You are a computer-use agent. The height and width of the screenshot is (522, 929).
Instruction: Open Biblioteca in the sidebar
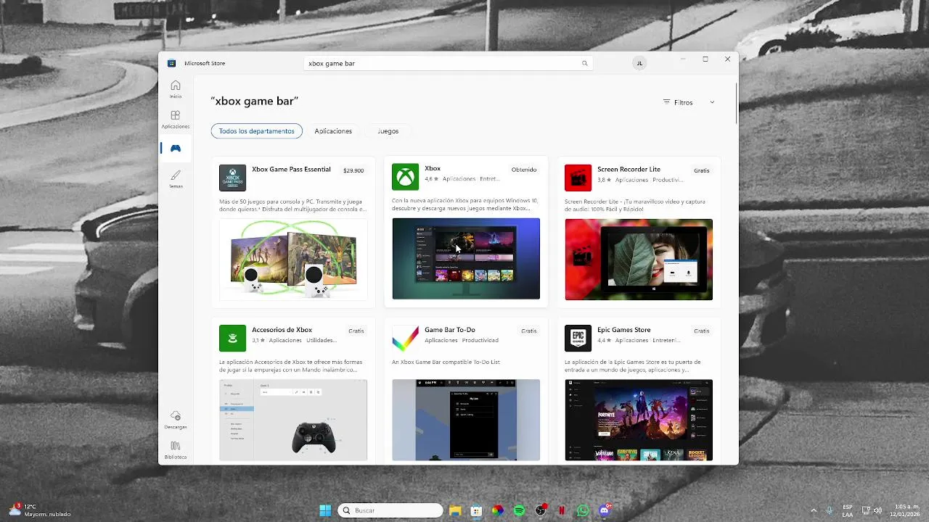pos(176,450)
